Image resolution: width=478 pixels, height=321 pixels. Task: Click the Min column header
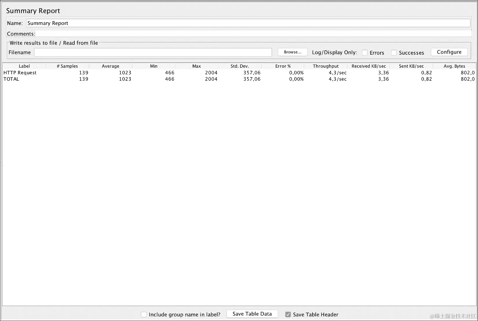(x=154, y=66)
